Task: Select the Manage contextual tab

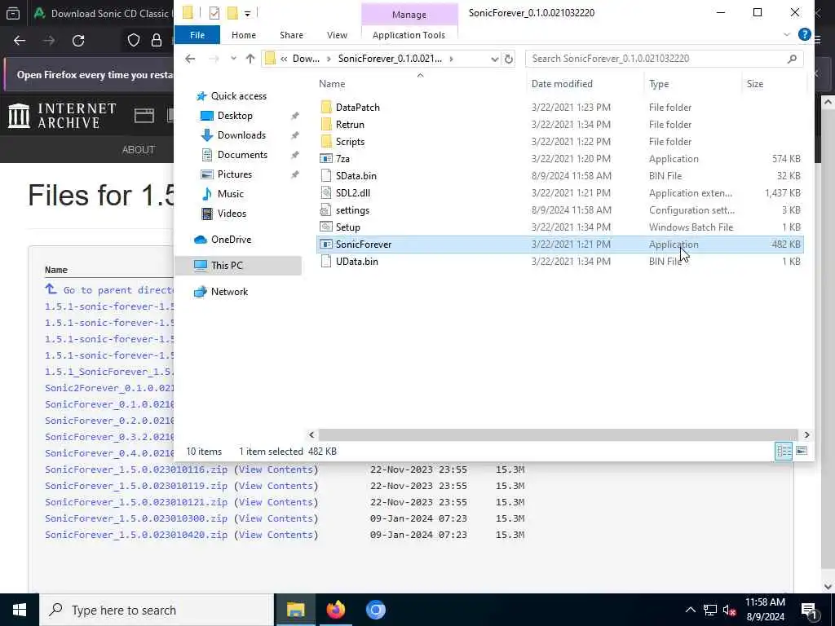Action: point(409,15)
